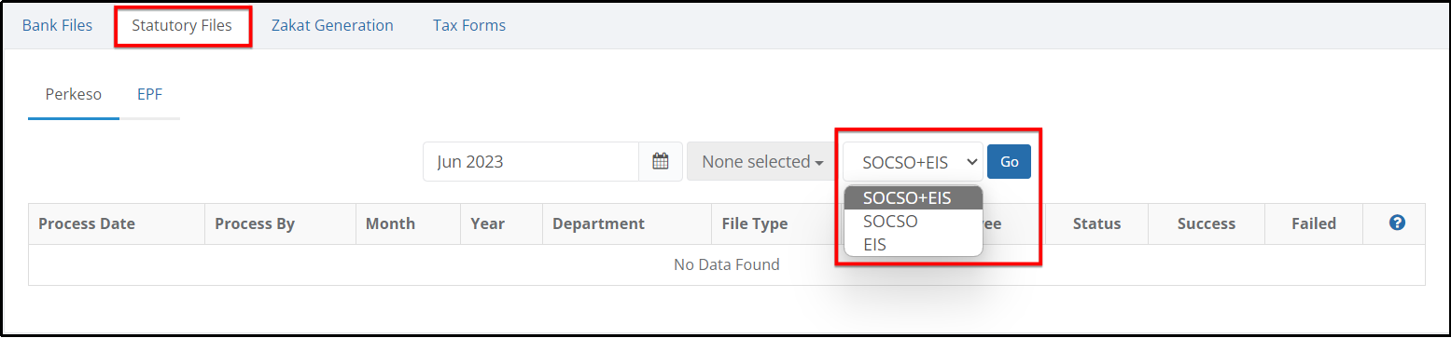
Task: Click the Failed column header
Action: pyautogui.click(x=1314, y=223)
